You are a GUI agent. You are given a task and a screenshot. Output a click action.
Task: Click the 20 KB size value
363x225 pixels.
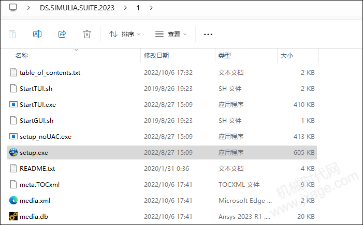point(306,216)
